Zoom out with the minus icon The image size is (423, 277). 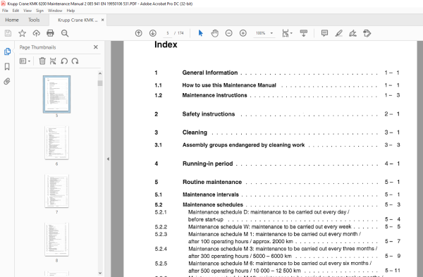pos(228,33)
